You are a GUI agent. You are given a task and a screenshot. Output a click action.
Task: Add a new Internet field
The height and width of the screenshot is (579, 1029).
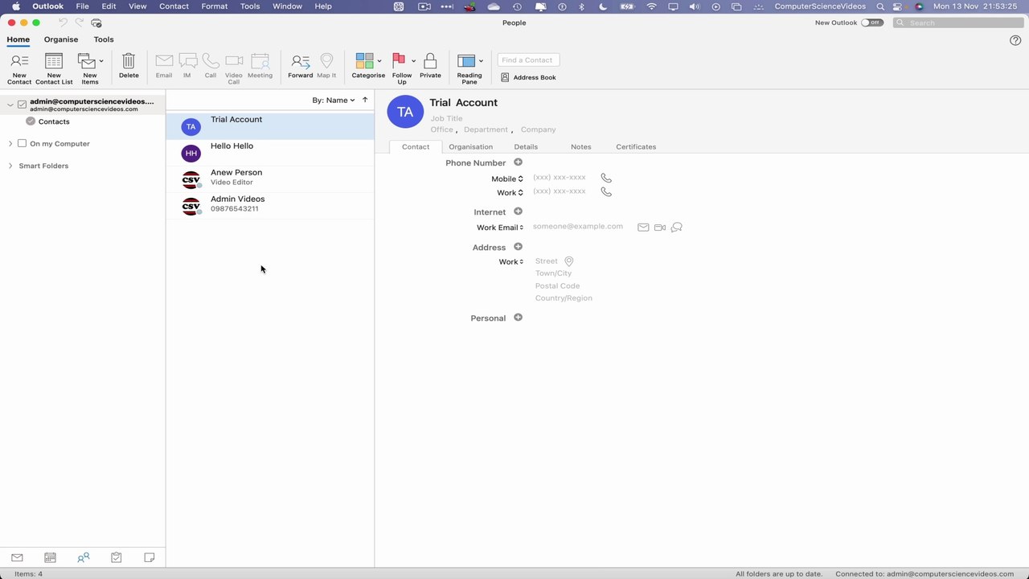click(518, 211)
